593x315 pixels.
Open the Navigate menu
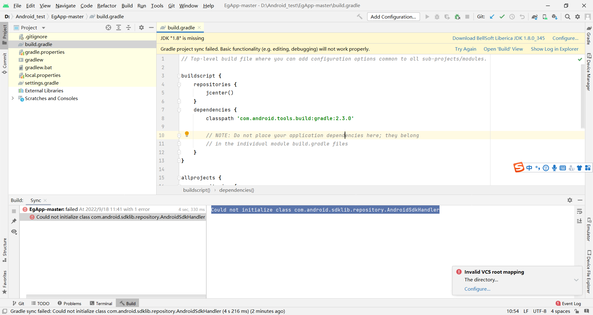coord(65,6)
